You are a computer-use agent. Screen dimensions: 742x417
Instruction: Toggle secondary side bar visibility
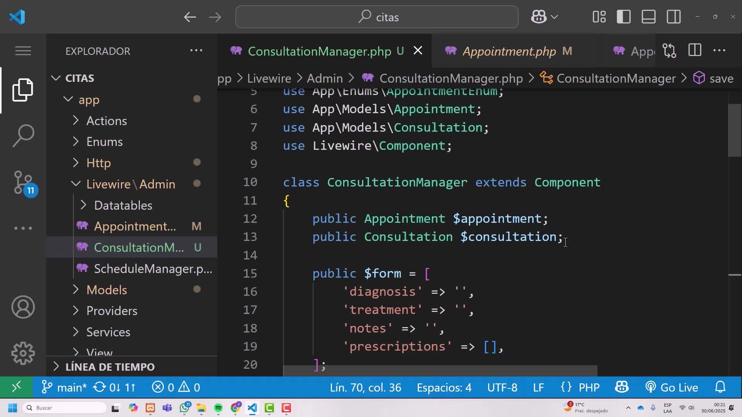click(x=674, y=17)
